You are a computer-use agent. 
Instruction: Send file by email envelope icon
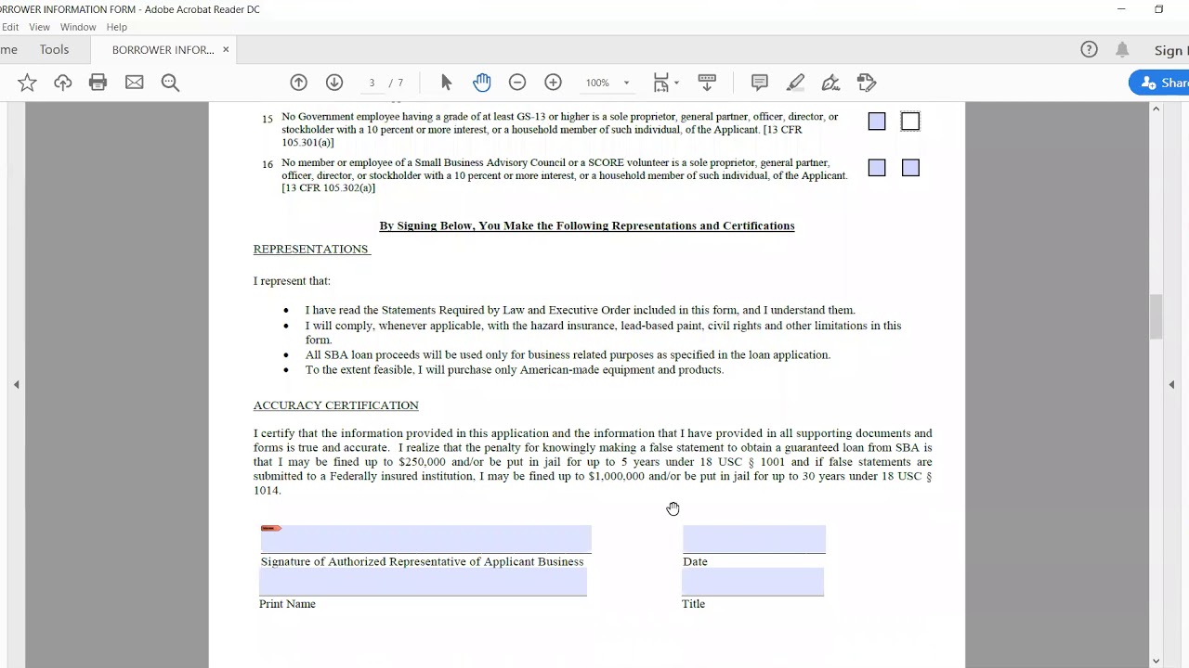pyautogui.click(x=134, y=83)
